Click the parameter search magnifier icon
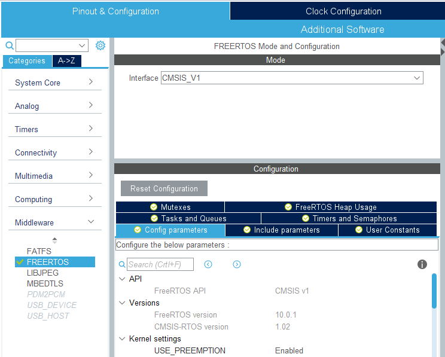This screenshot has width=445, height=357. pos(122,264)
